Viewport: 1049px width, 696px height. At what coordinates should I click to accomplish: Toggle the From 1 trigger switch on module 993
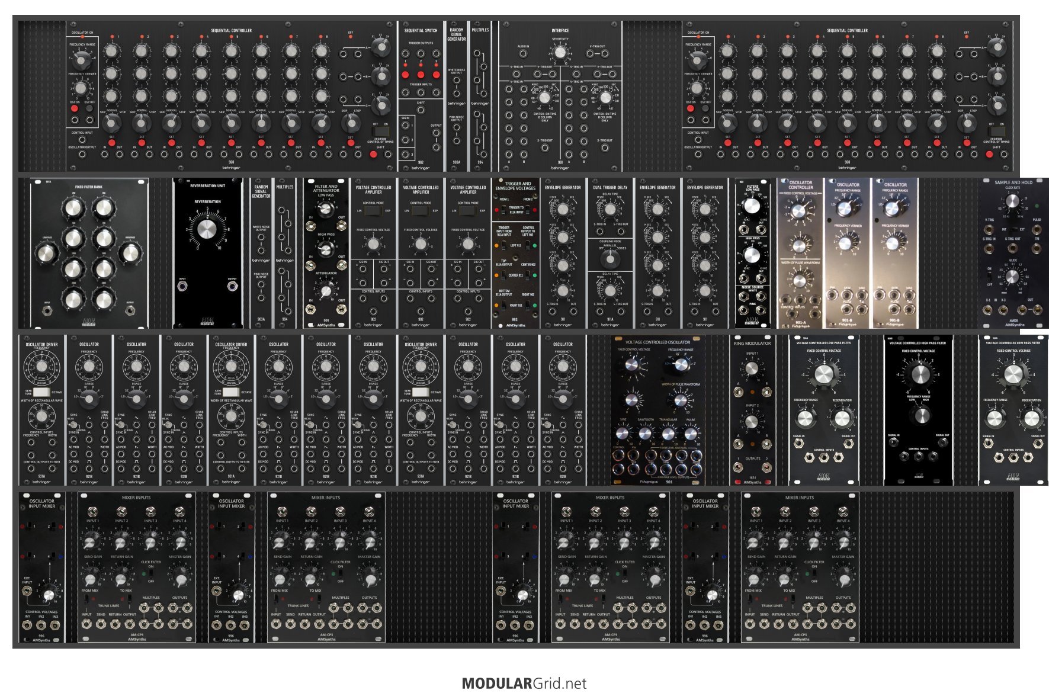[x=503, y=210]
